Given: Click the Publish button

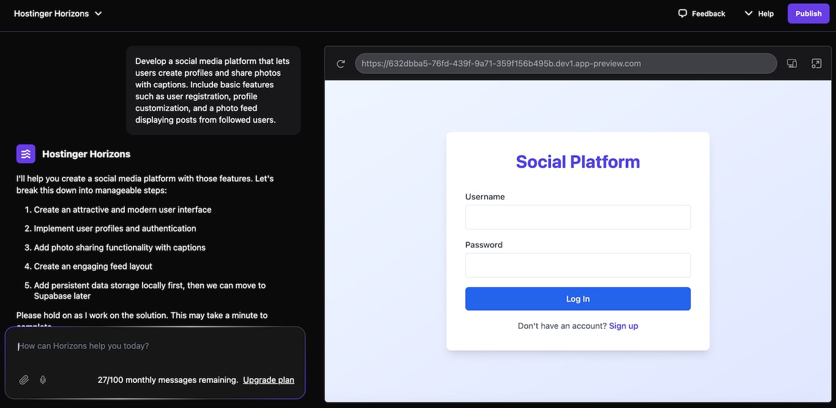Looking at the screenshot, I should pyautogui.click(x=808, y=13).
